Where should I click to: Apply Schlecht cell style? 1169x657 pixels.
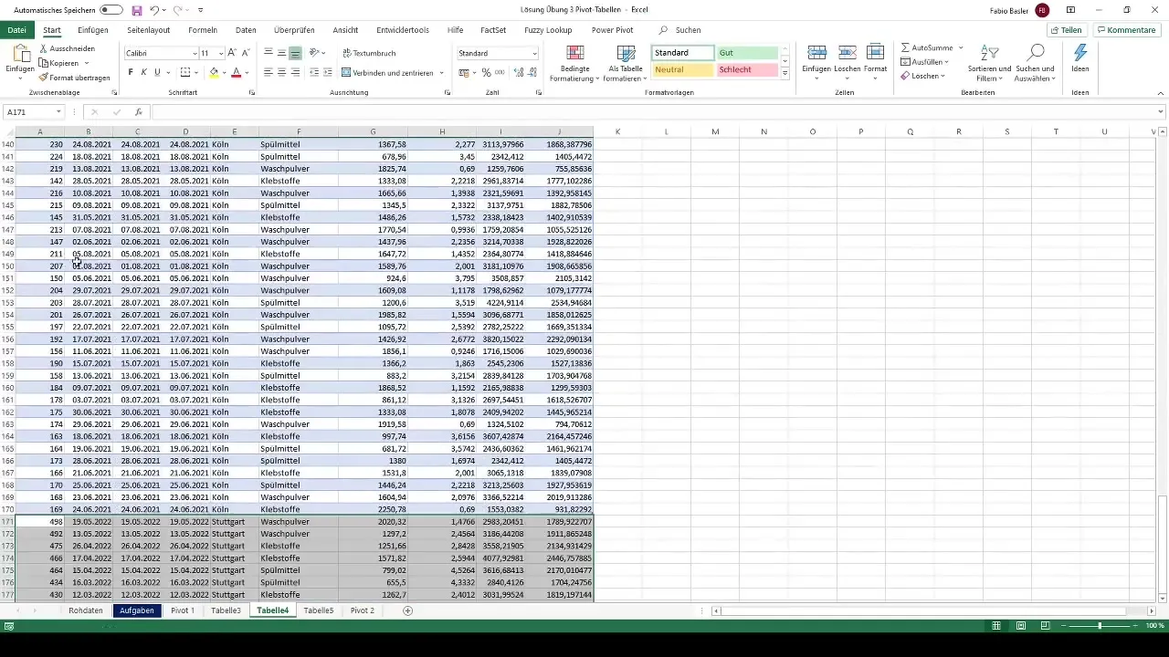747,69
